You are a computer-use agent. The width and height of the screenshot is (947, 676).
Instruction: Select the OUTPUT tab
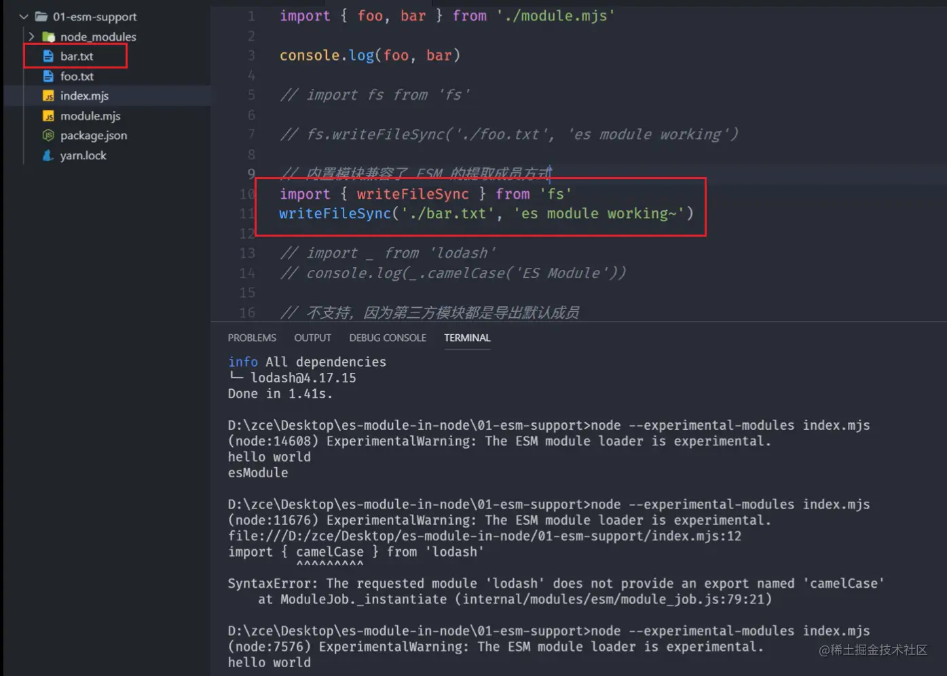pos(312,337)
